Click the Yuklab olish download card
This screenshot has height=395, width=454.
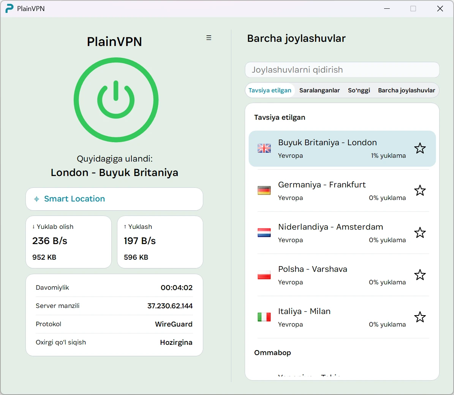[x=69, y=242]
